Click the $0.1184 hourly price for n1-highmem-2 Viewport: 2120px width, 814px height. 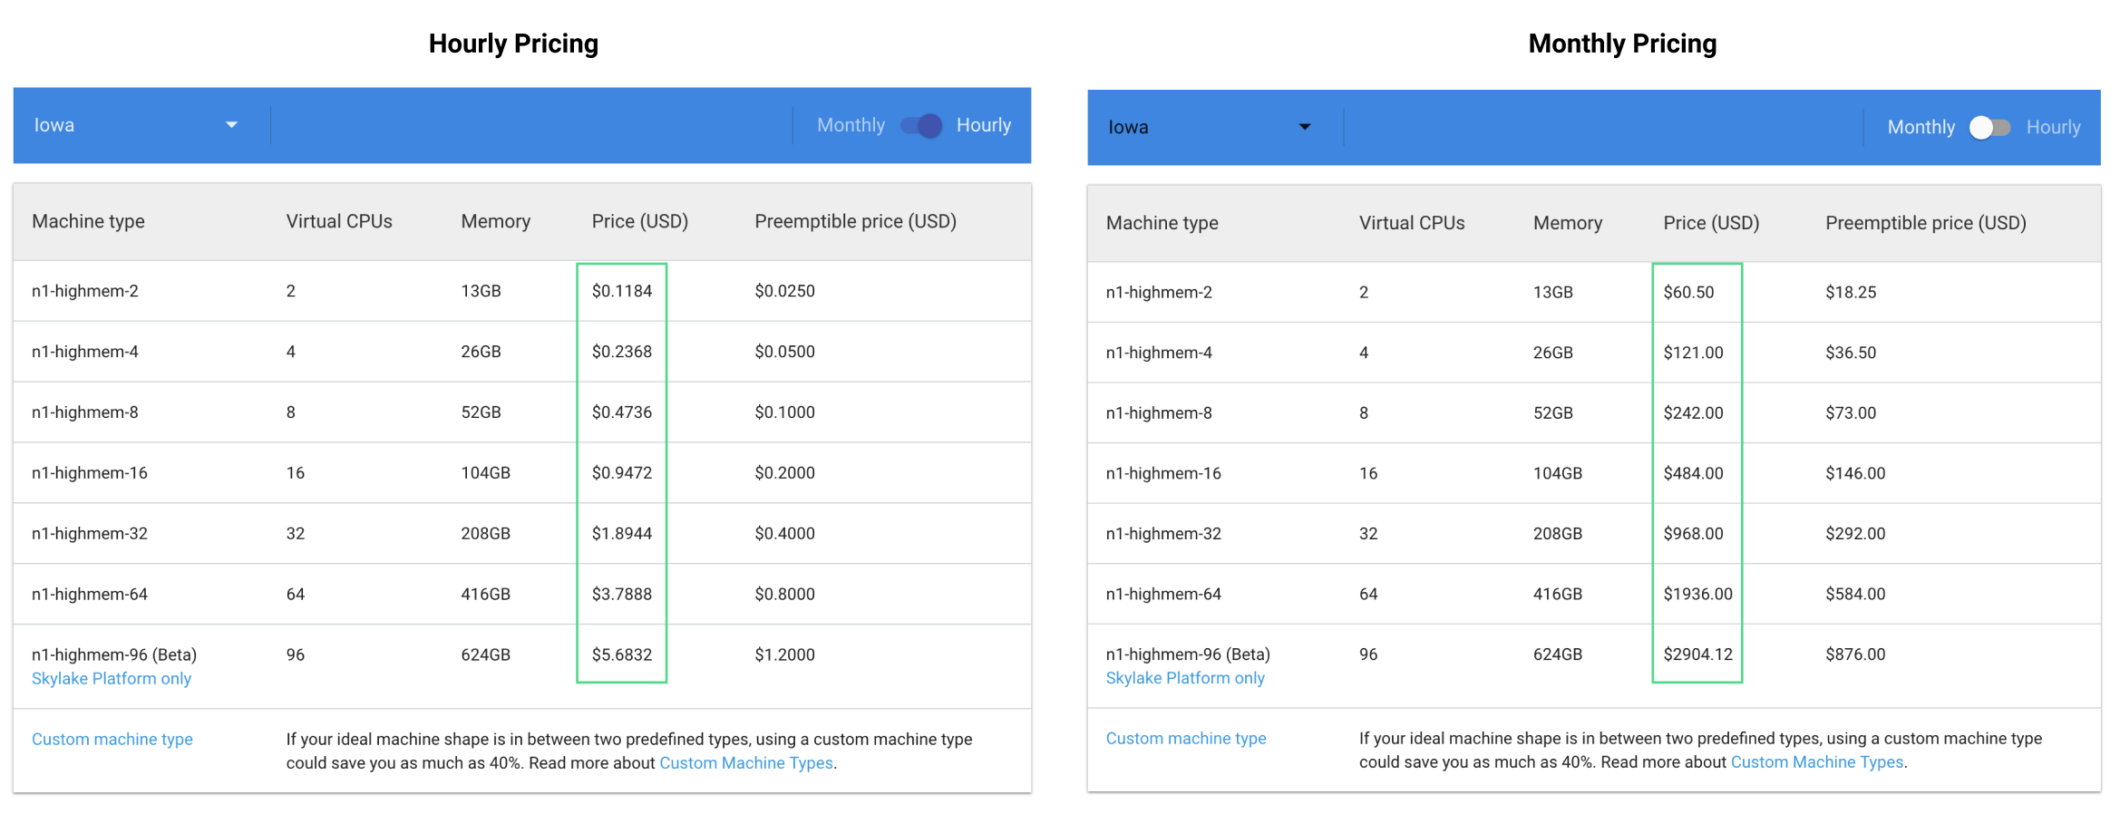622,291
